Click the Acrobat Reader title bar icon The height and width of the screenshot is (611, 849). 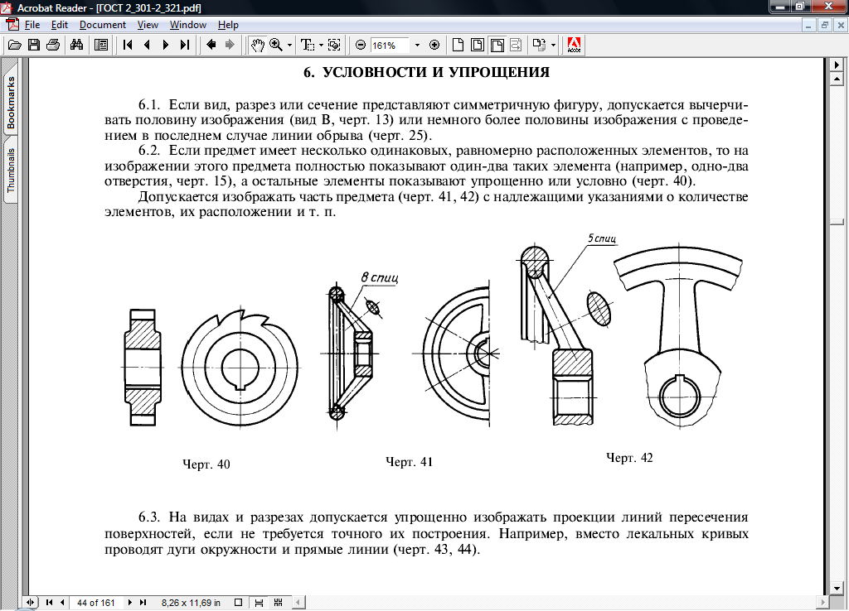click(7, 7)
